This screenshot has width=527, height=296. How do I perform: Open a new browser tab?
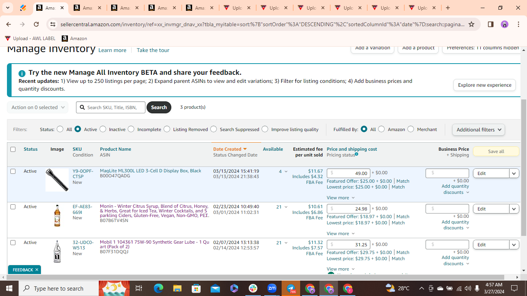click(448, 8)
